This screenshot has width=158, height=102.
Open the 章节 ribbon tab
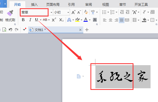point(123,4)
